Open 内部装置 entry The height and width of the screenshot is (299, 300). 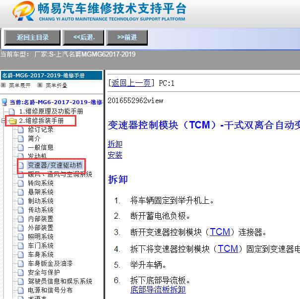(41, 219)
